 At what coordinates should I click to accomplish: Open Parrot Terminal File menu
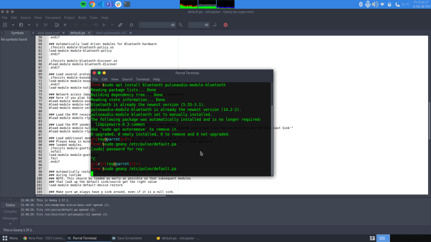pyautogui.click(x=95, y=79)
